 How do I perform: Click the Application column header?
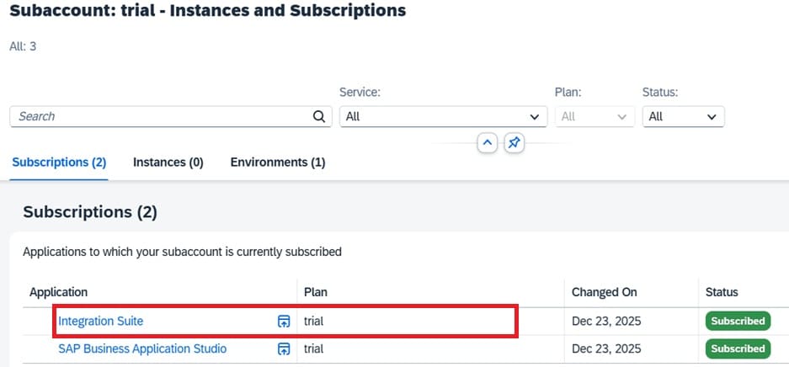point(59,292)
